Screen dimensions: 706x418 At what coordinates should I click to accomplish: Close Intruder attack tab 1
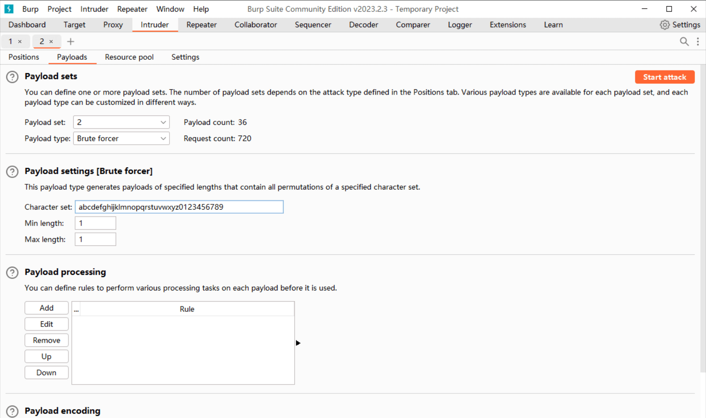click(x=20, y=41)
